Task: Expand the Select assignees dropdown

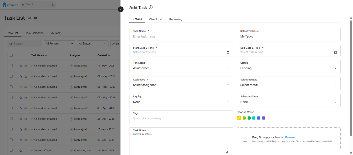Action: pos(181,83)
